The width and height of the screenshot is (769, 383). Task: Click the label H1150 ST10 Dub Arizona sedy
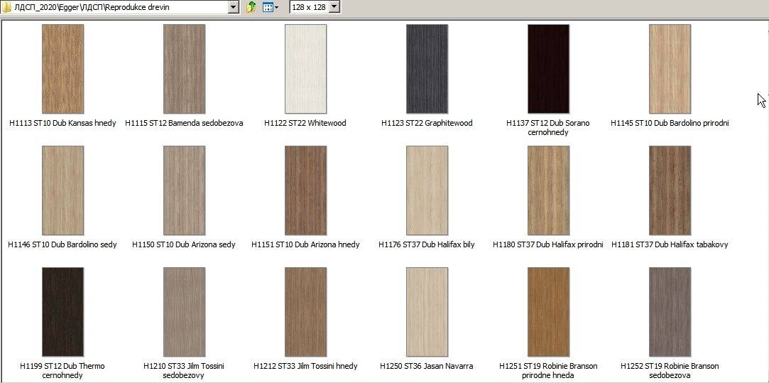pyautogui.click(x=184, y=244)
